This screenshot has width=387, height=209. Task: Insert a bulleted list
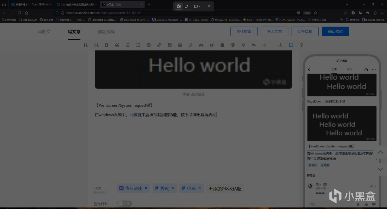[x=138, y=45]
